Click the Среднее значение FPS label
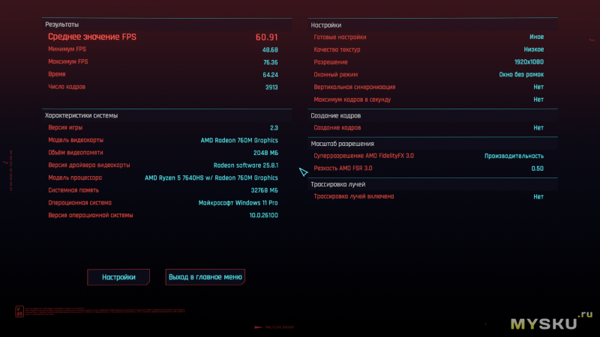 coord(91,37)
